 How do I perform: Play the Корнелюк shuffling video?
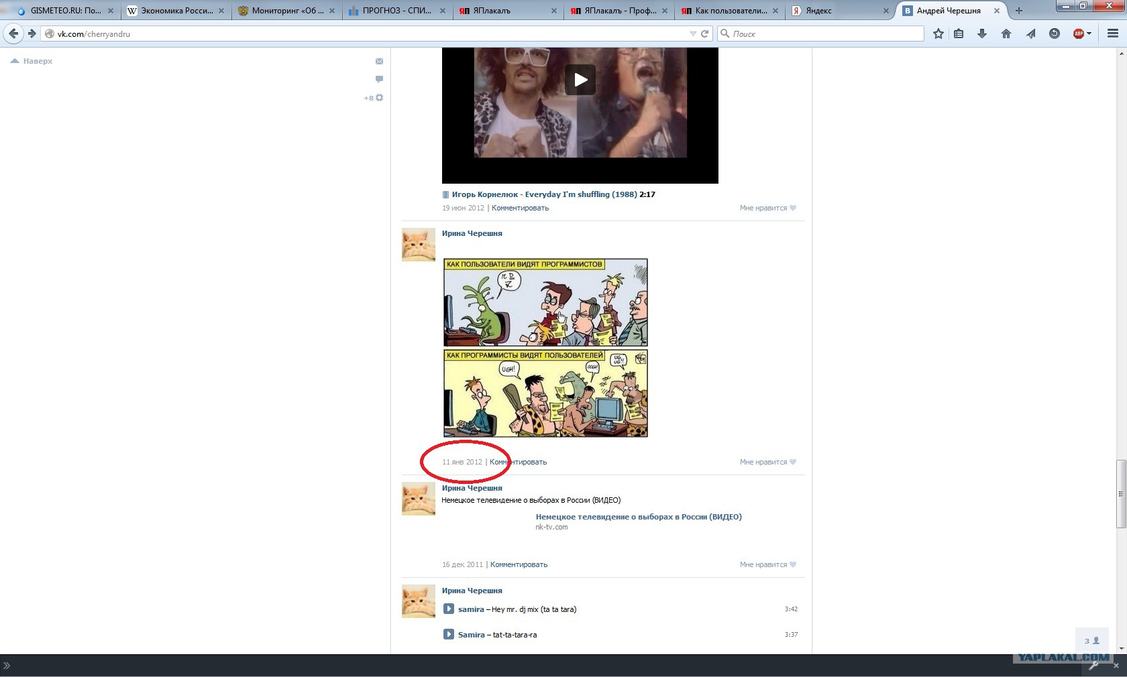click(580, 80)
